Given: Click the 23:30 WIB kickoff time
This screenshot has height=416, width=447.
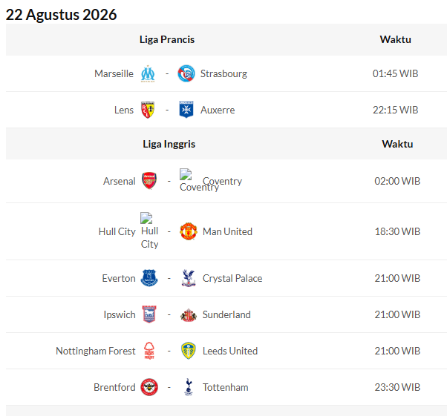Looking at the screenshot, I should 397,387.
